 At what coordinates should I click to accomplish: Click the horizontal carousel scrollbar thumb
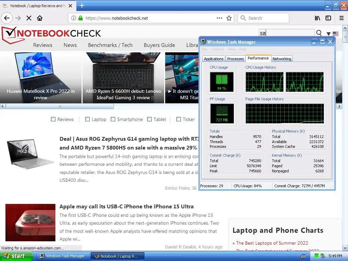[x=60, y=106]
